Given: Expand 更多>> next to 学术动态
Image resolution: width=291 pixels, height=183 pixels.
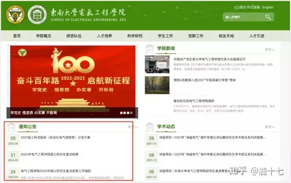Looking at the screenshot, I should 270,127.
